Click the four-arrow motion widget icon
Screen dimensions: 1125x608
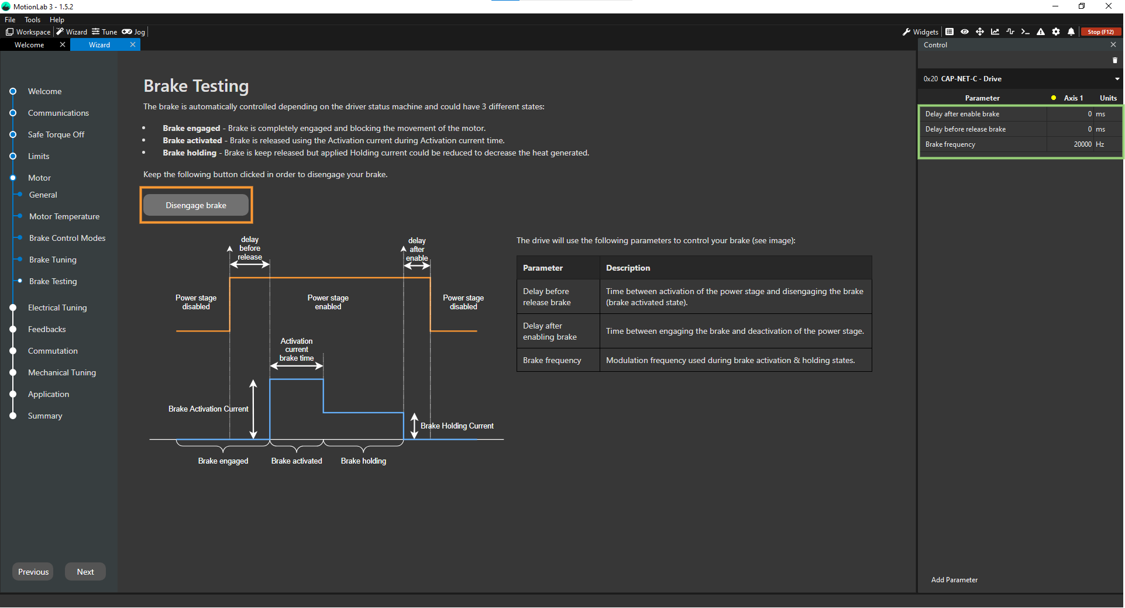point(980,32)
